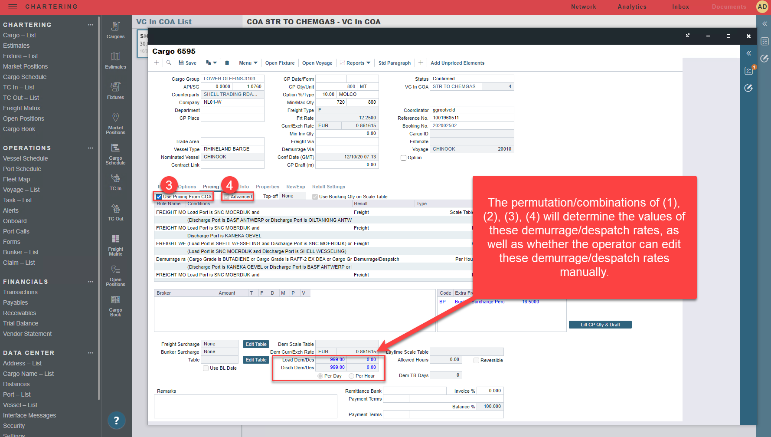Click the Fixtures icon

click(x=115, y=91)
